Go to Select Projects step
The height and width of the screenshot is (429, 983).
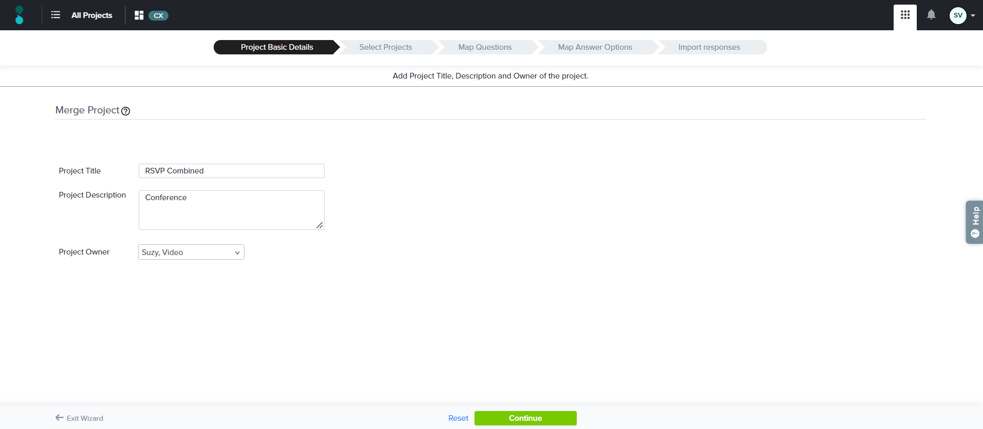385,47
